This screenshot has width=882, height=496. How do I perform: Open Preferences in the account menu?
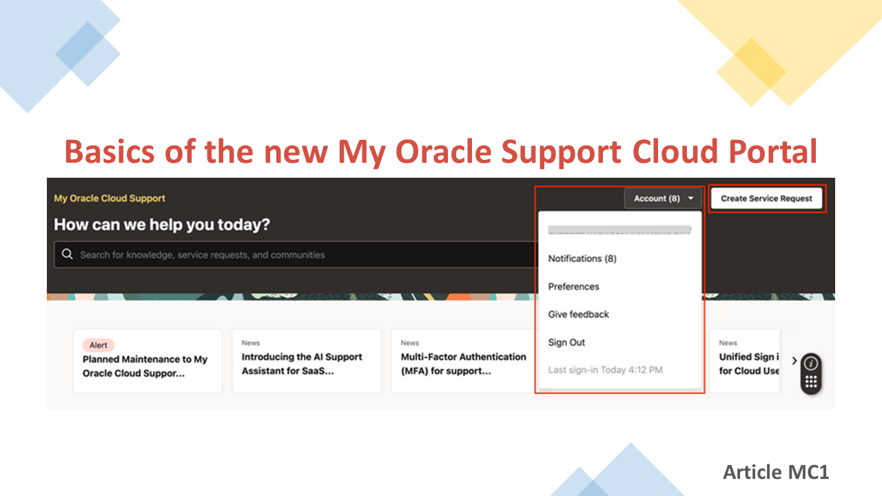click(573, 287)
